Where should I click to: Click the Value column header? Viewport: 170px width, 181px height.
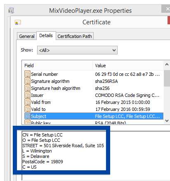pos(128,66)
